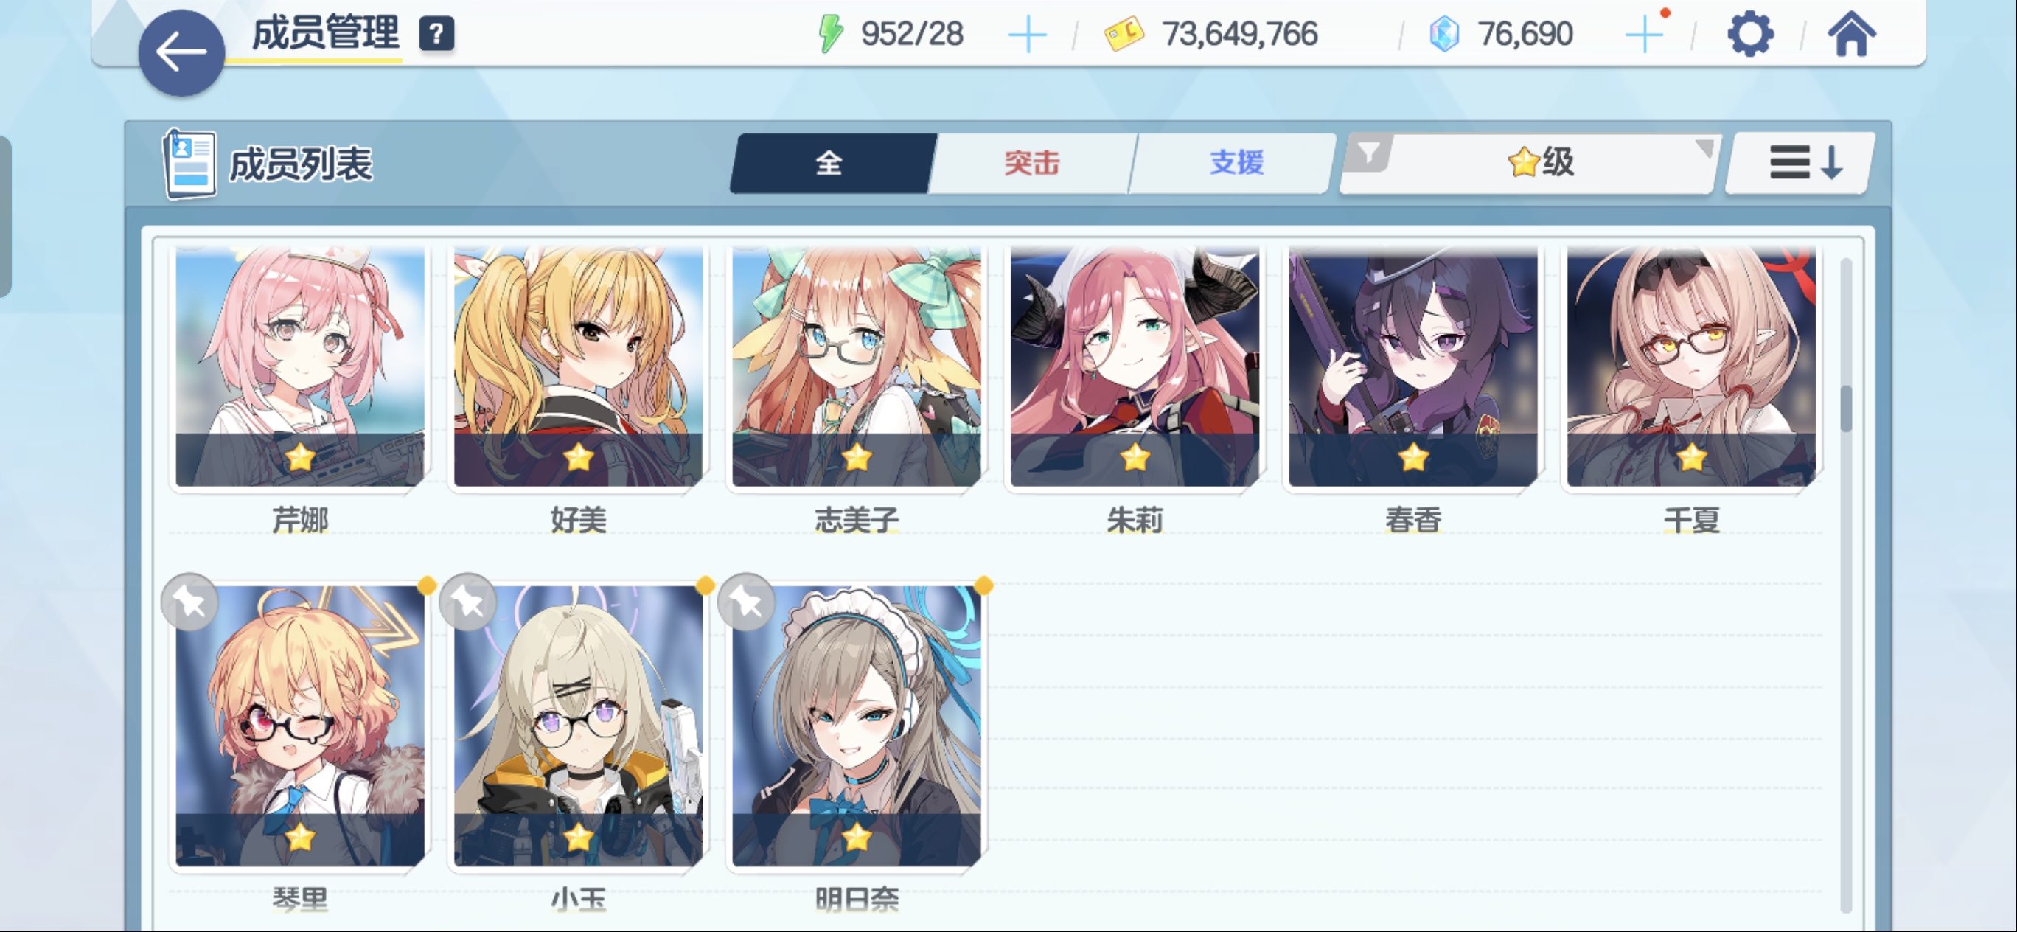
Task: Switch to the 支援 tab
Action: pos(1235,163)
